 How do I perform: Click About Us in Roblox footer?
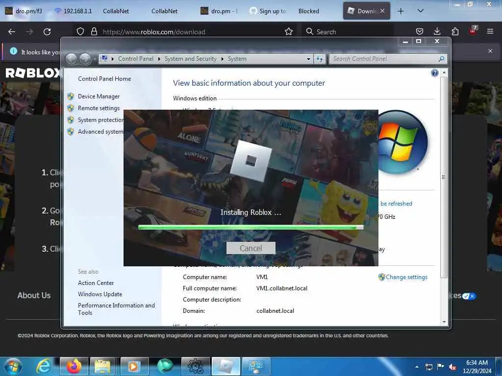tap(34, 295)
